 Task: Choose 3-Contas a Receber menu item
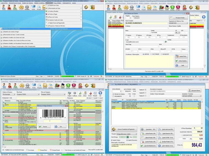click(64, 11)
